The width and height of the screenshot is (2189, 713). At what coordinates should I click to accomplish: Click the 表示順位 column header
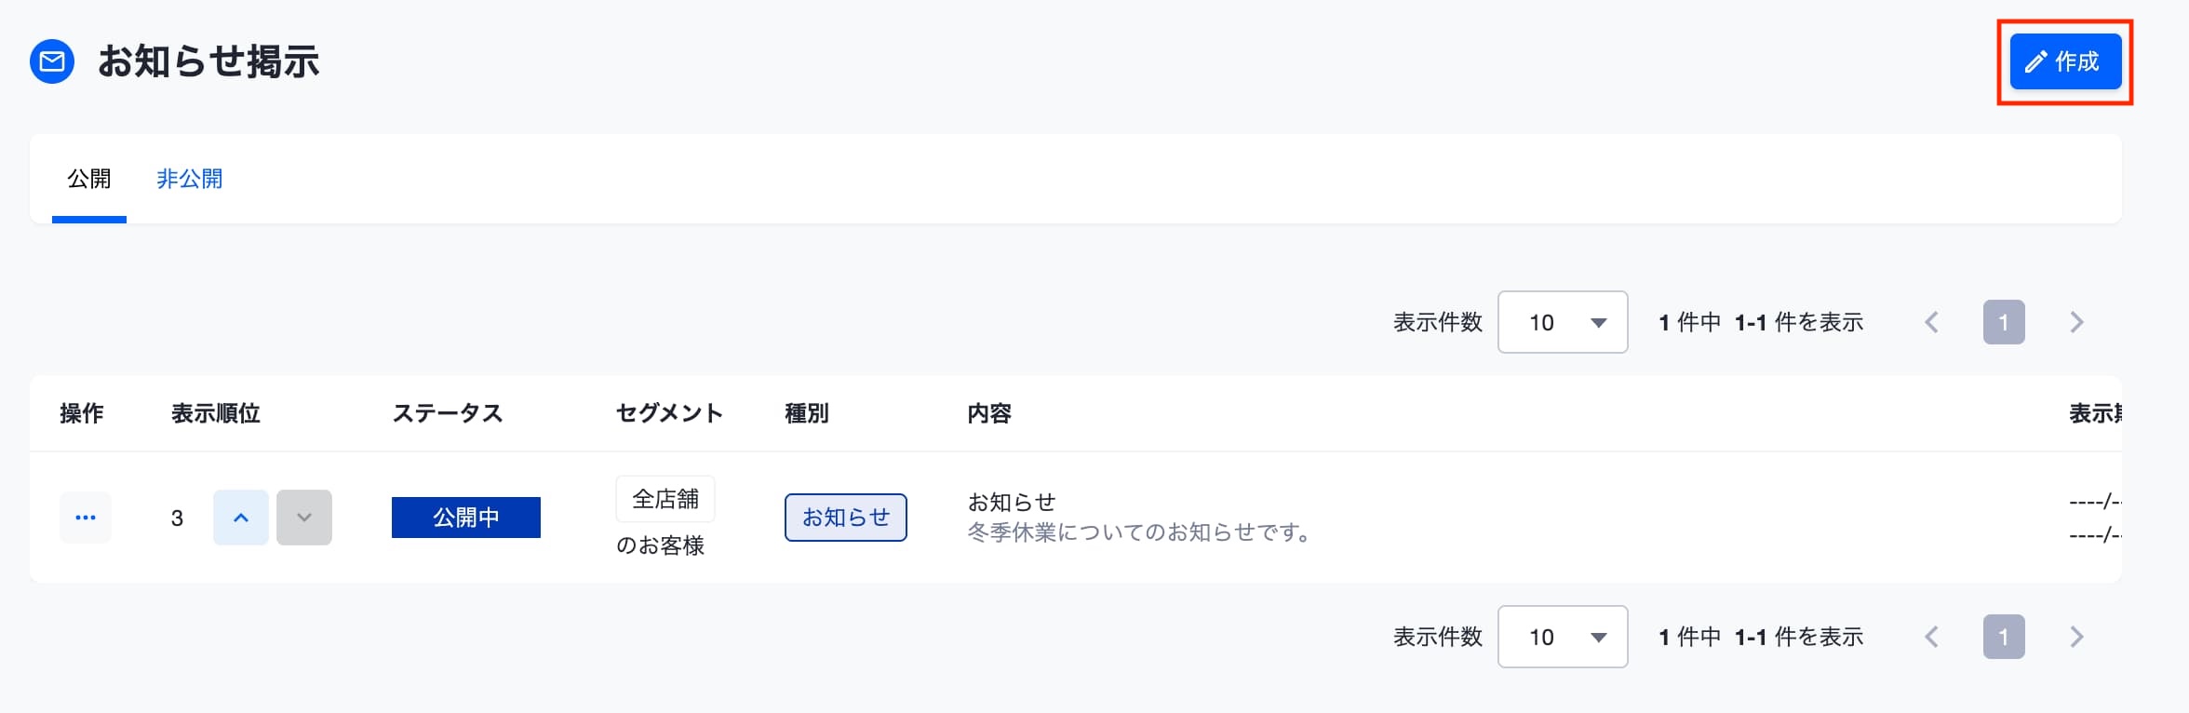216,413
